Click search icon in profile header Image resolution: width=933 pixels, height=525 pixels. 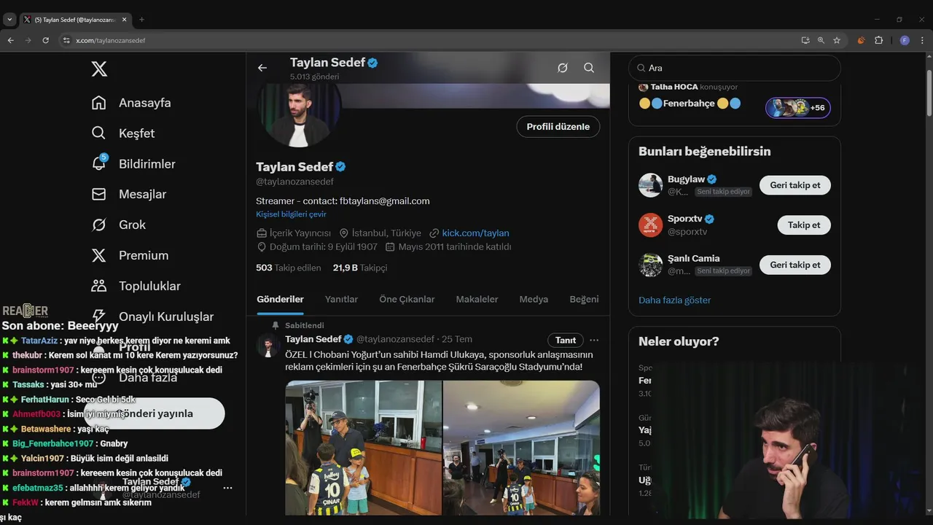(589, 68)
